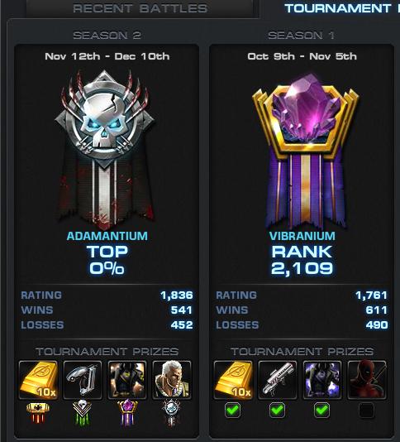Click small Adamantium medal under Cable portrait
The image size is (400, 442).
172,412
